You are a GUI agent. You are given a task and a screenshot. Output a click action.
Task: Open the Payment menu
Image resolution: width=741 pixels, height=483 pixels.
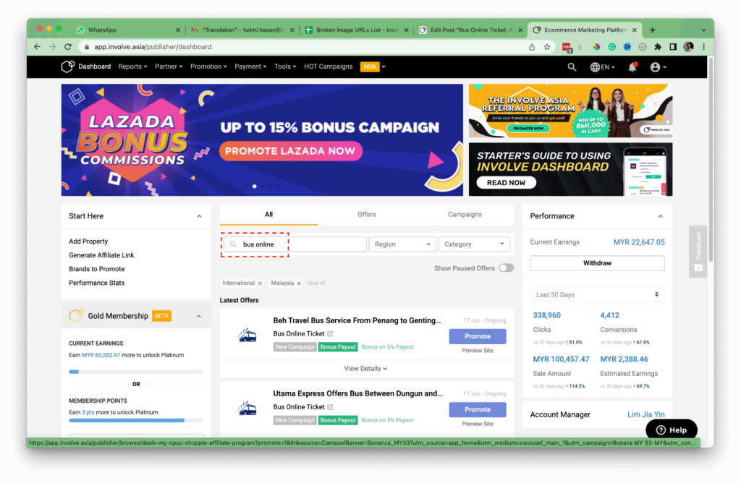coord(250,67)
